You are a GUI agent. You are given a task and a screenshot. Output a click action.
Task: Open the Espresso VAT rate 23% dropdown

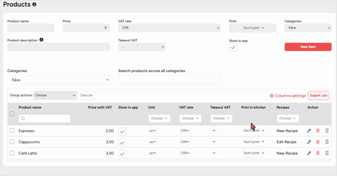click(185, 131)
